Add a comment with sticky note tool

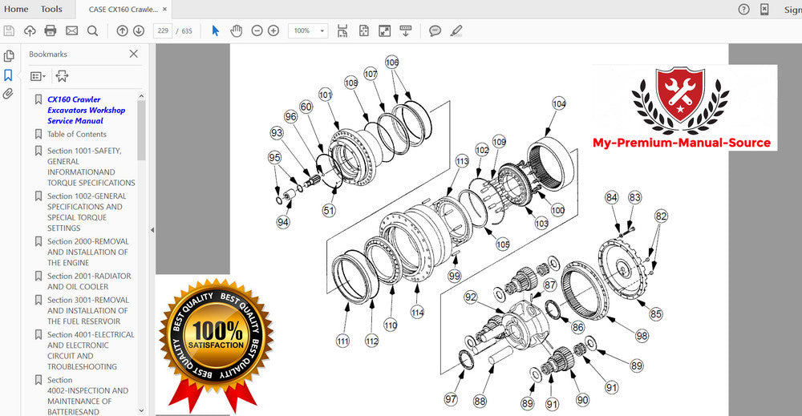[x=435, y=30]
